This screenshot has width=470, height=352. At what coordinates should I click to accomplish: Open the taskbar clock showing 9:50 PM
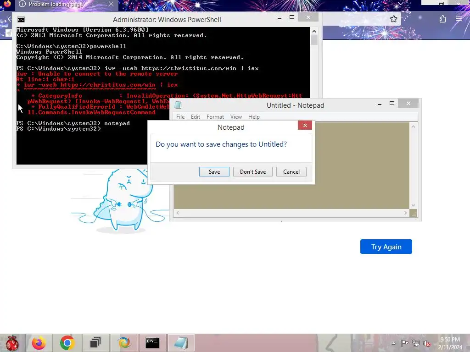[450, 343]
